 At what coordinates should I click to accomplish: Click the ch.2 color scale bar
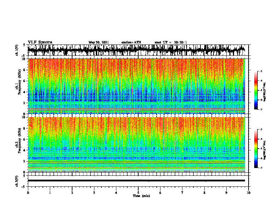tap(256, 149)
